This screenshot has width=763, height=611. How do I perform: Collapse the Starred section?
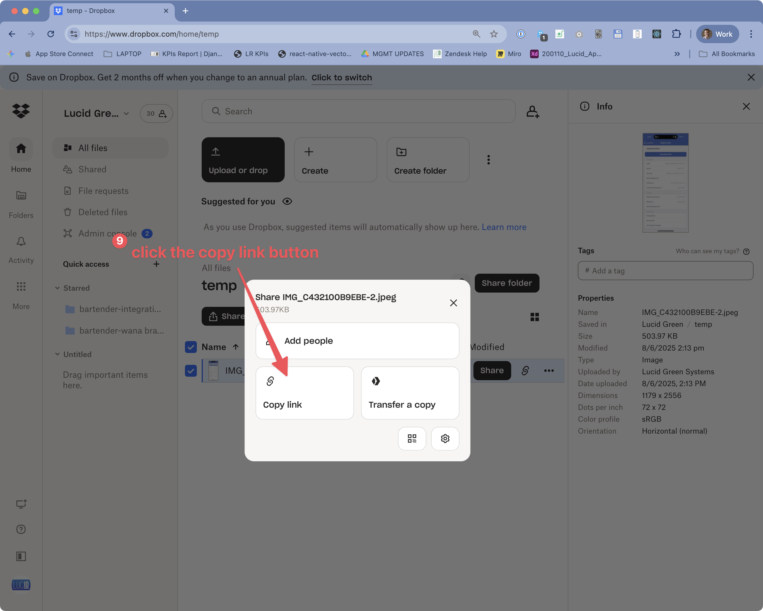tap(58, 288)
